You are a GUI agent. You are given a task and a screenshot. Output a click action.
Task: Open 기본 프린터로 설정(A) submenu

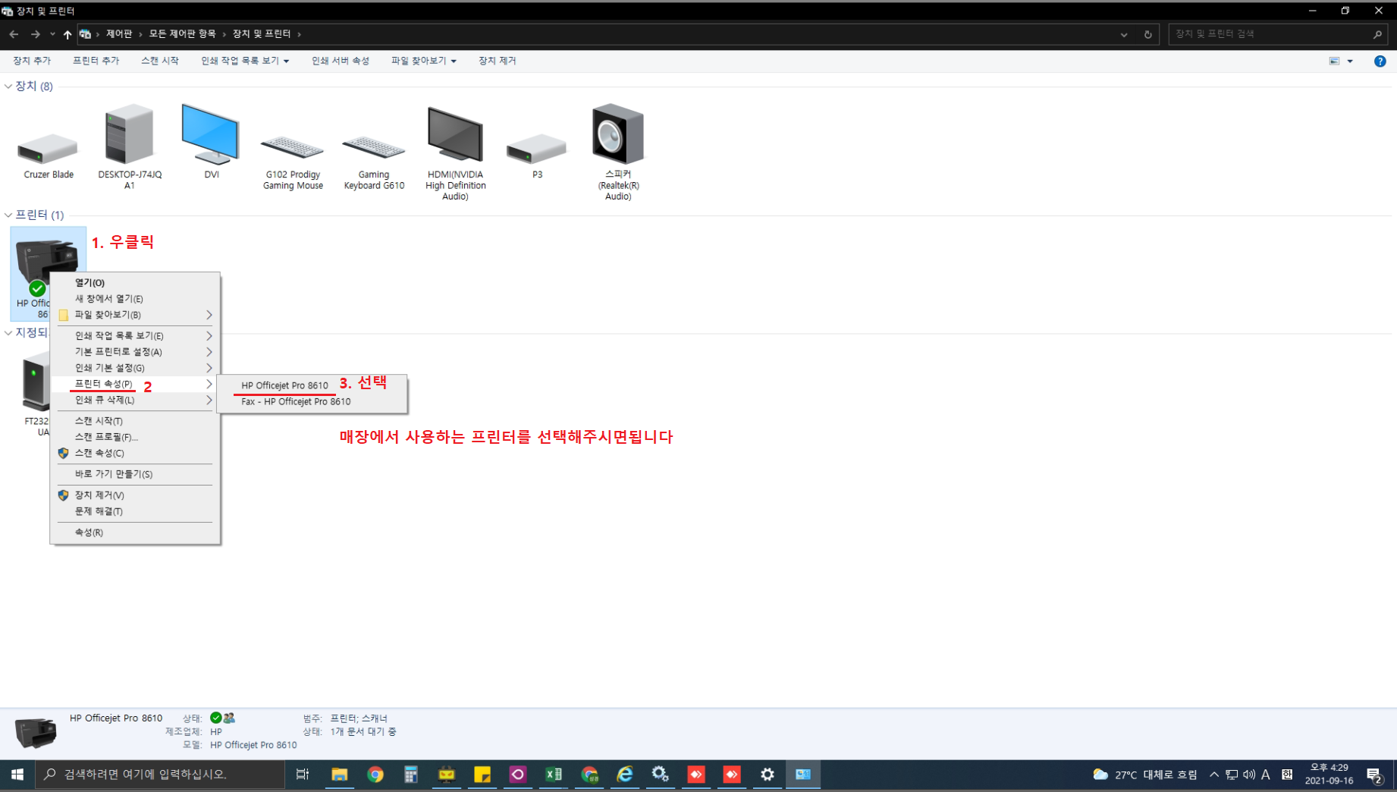[x=135, y=352]
